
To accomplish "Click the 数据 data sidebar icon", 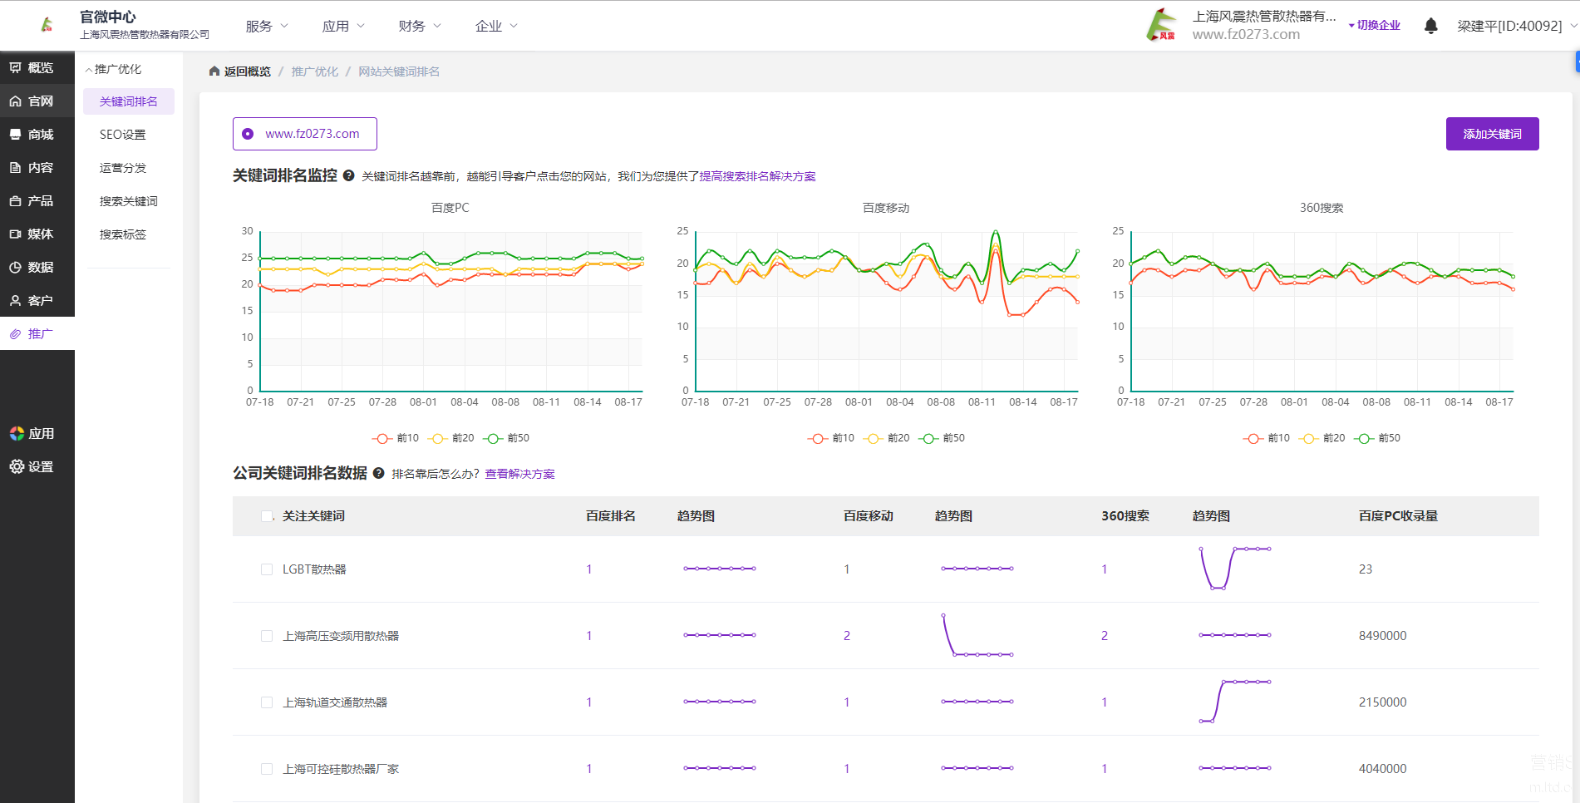I will tap(16, 267).
